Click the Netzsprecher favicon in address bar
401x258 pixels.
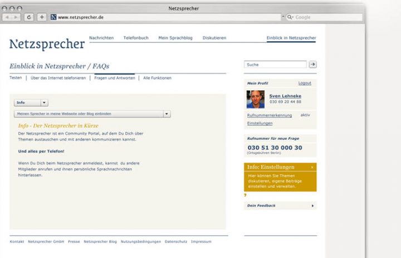pos(53,17)
